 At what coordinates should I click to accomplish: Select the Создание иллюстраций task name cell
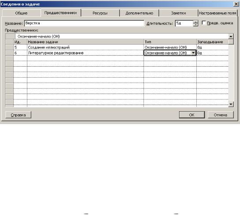85,47
